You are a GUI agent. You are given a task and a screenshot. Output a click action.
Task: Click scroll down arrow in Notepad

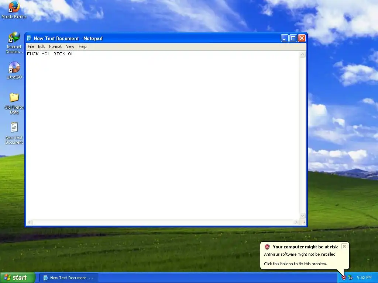tap(303, 216)
